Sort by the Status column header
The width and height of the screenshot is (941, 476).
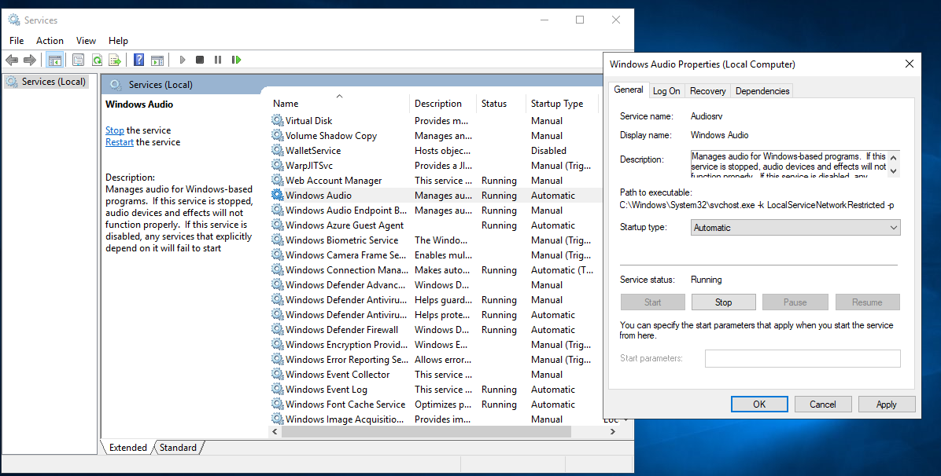click(501, 103)
